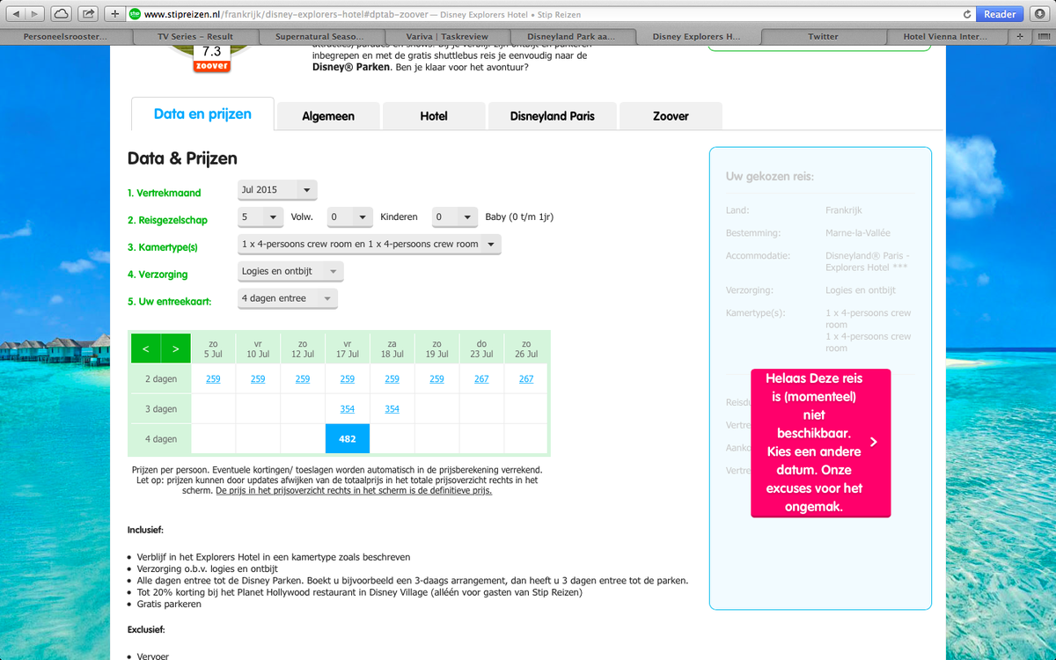Open iCloud Tabs cloud button
Screen dimensions: 1056x660
[x=62, y=14]
